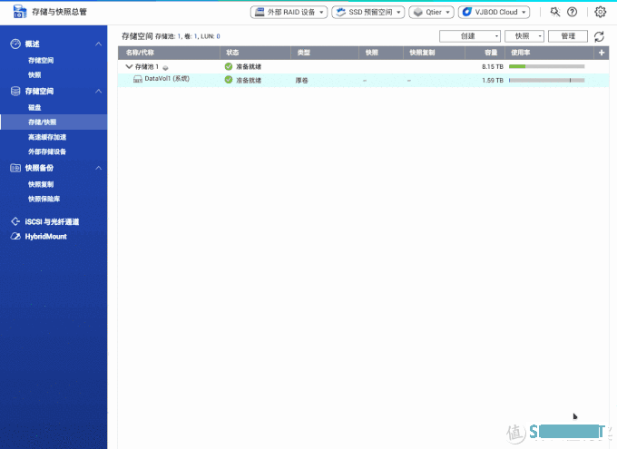This screenshot has height=449, width=617.
Task: Click the 外部 RAID 设备 icon
Action: (260, 12)
